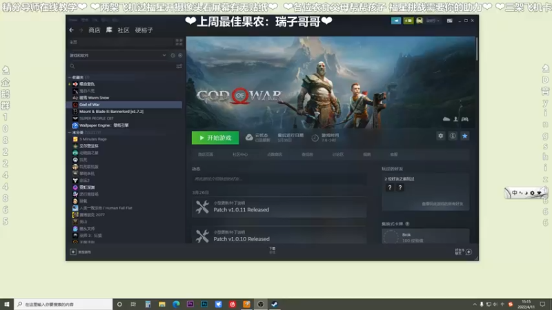Open the 社区 community tab
Screen dimensions: 552x310
click(124, 30)
